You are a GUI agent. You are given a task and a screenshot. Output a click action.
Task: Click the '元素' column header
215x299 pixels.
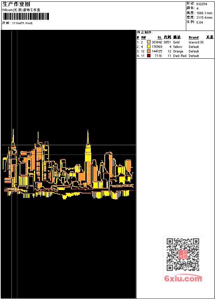pyautogui.click(x=210, y=37)
